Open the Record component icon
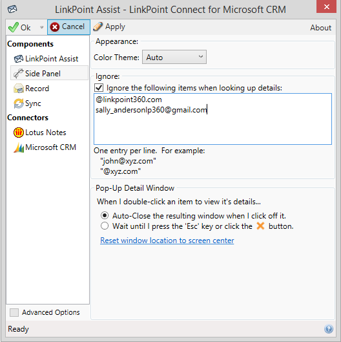341x342 pixels. [x=19, y=89]
